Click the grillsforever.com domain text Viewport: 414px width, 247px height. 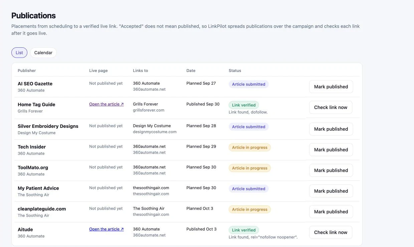[149, 110]
